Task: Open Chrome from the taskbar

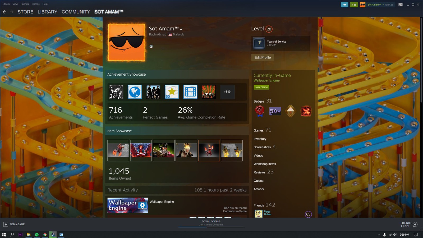Action: (x=45, y=235)
